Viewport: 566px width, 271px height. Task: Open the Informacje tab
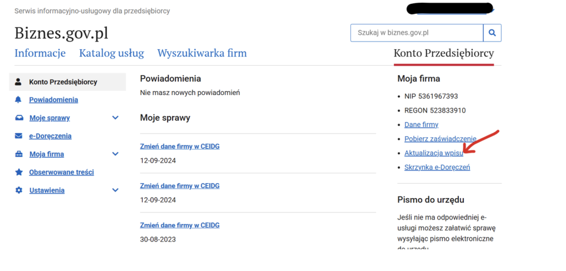point(40,54)
